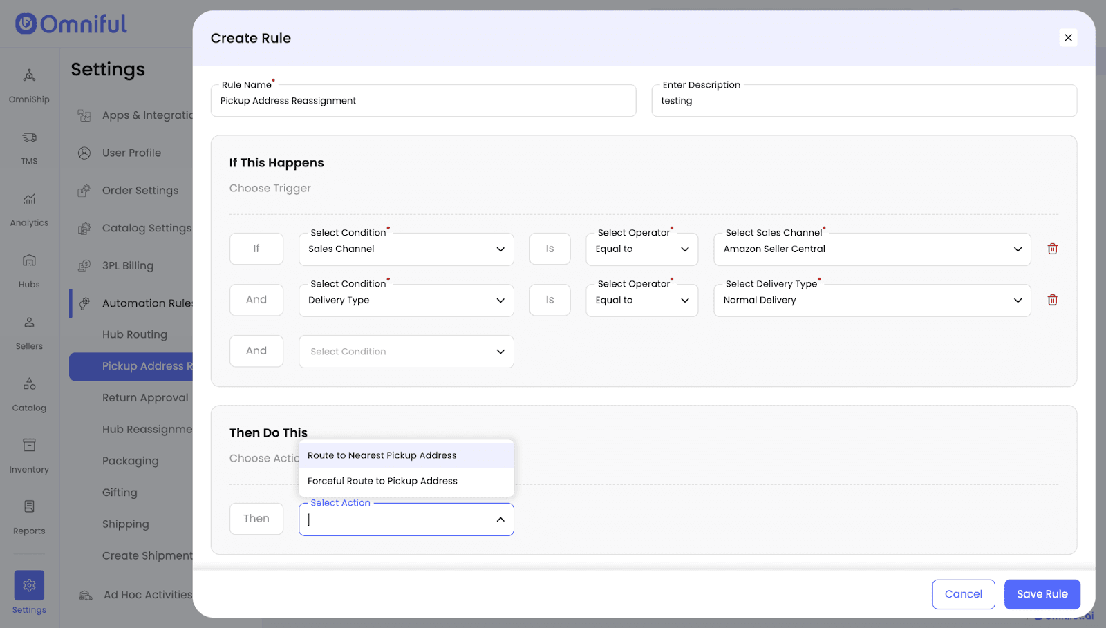
Task: Delete the Sales Channel condition row
Action: coord(1052,249)
